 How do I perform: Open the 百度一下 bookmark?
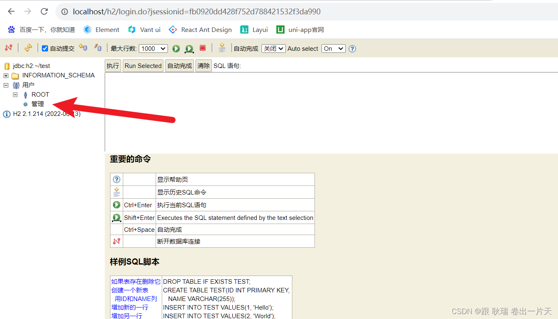pos(41,29)
